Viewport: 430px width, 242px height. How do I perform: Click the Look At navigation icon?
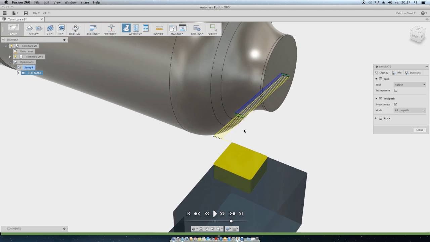pyautogui.click(x=201, y=229)
